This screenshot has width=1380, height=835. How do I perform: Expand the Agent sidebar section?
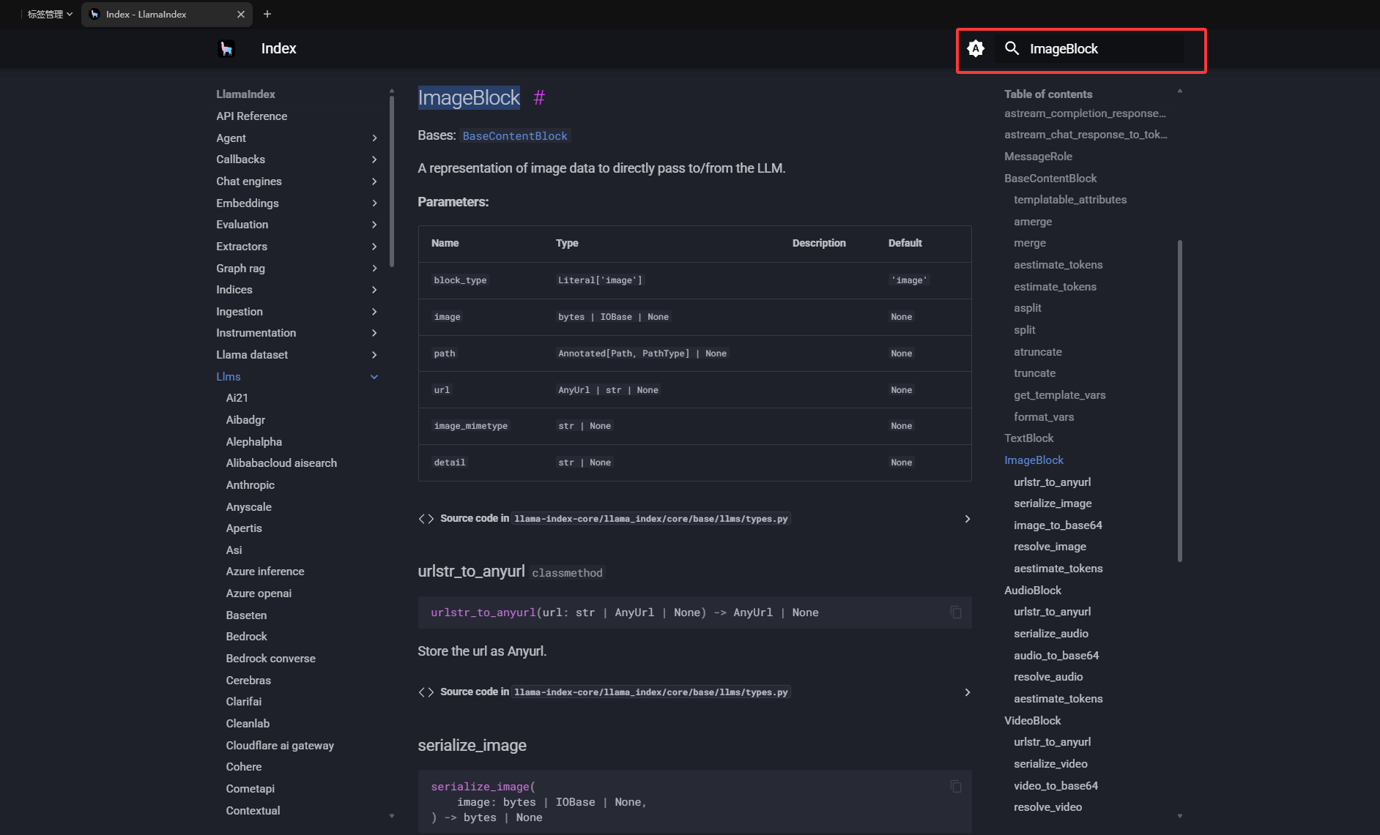(374, 138)
